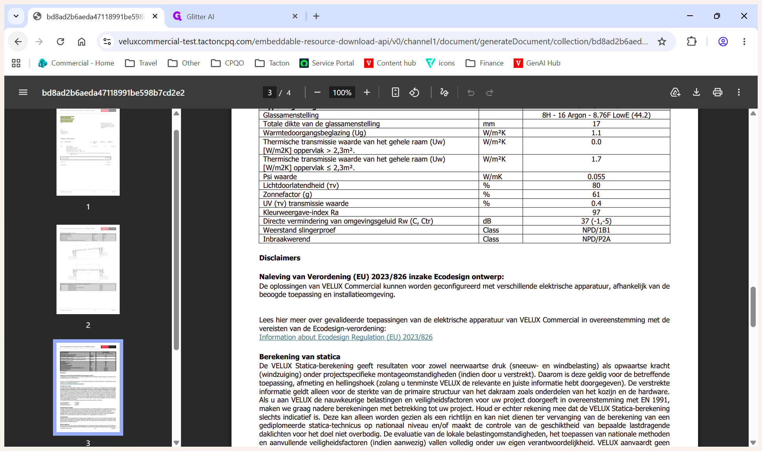Jump to page 2 thumbnail
Image resolution: width=762 pixels, height=451 pixels.
click(x=88, y=269)
